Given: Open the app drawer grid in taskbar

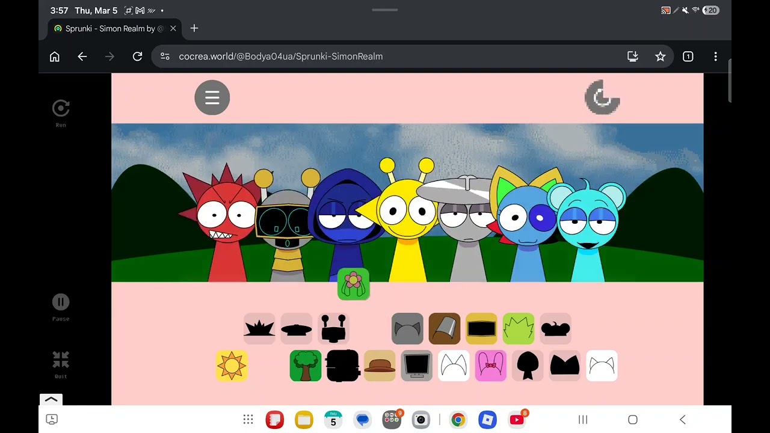Looking at the screenshot, I should pyautogui.click(x=248, y=420).
